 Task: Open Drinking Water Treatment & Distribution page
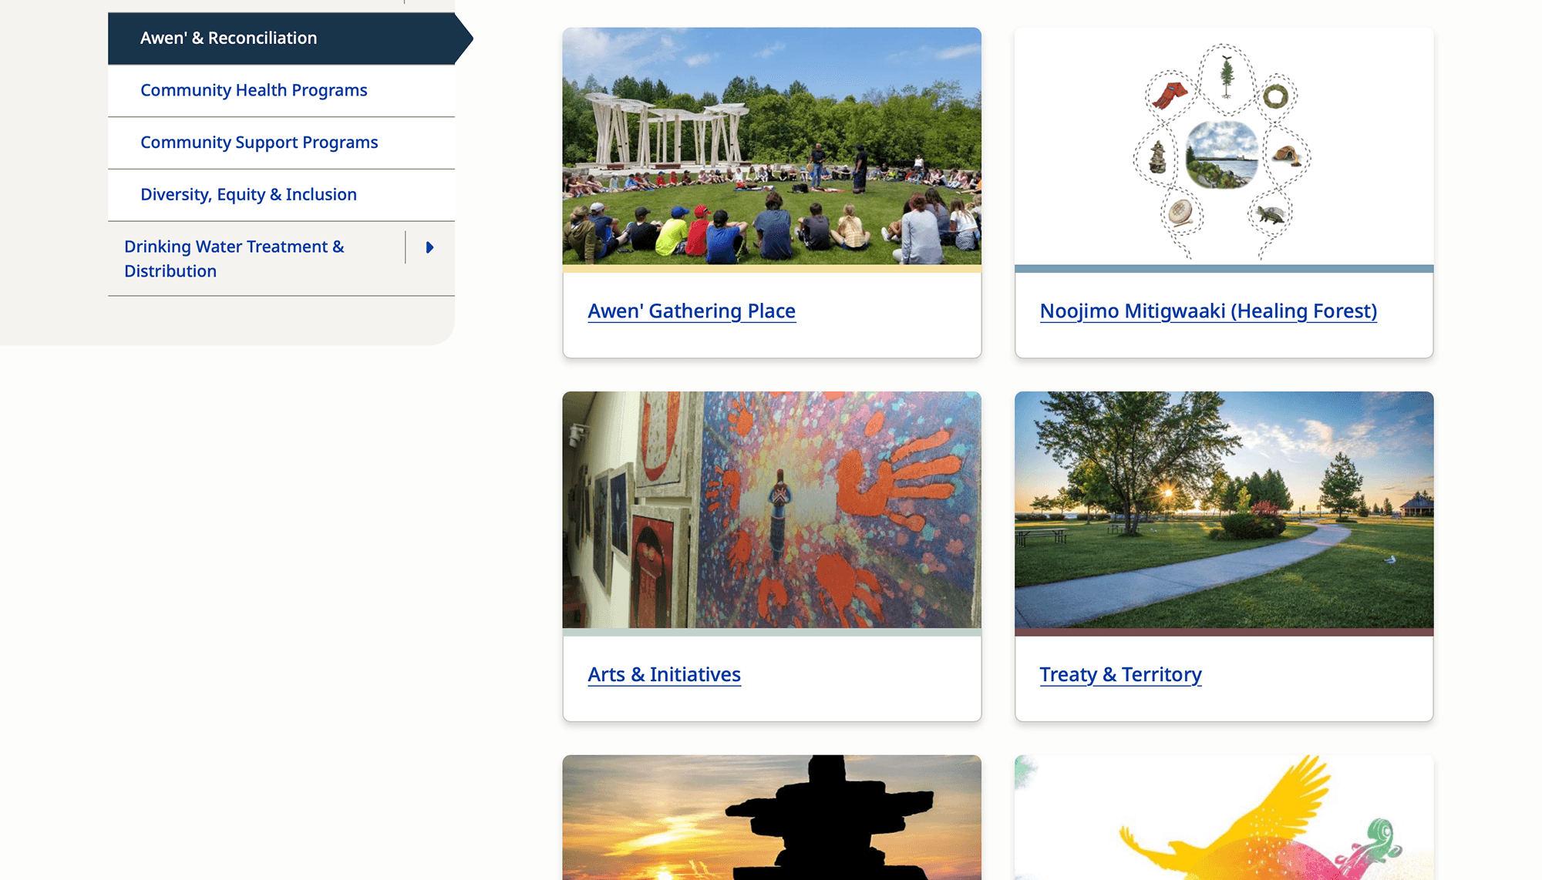click(x=234, y=259)
